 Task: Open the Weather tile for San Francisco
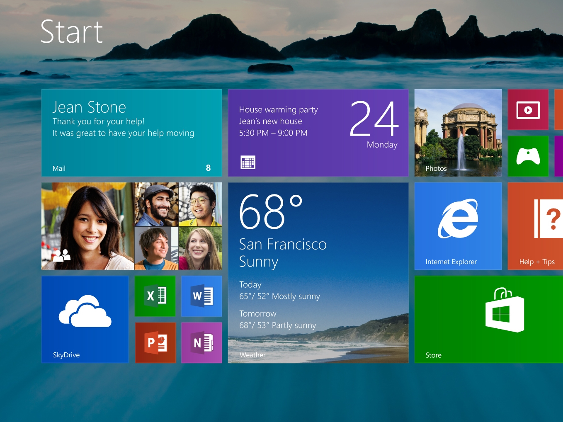coord(318,273)
